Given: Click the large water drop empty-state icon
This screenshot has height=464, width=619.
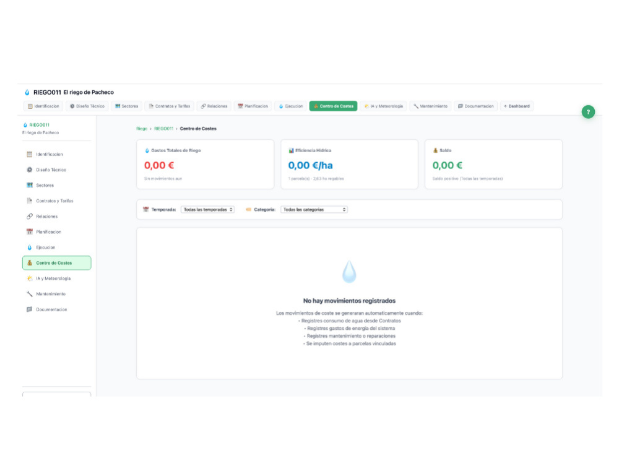Looking at the screenshot, I should [x=349, y=272].
